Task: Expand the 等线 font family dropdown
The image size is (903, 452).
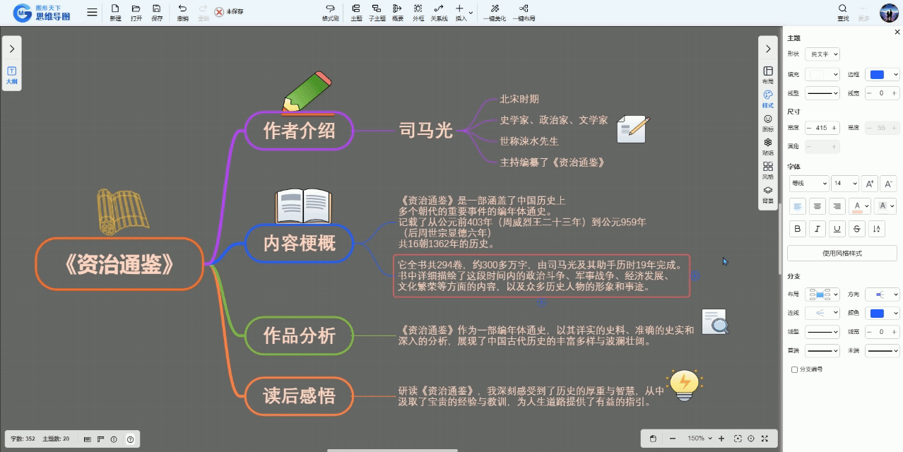Action: [809, 184]
